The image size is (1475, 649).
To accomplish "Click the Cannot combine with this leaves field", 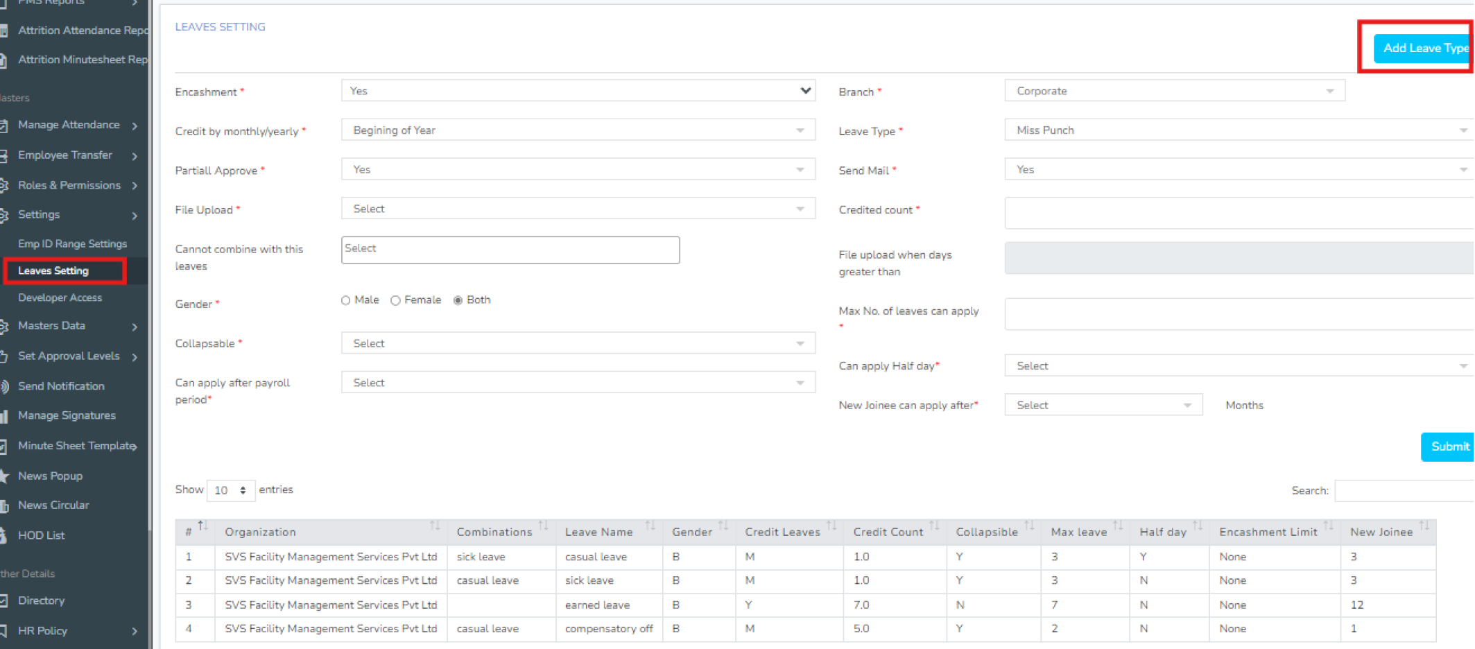I will [510, 250].
